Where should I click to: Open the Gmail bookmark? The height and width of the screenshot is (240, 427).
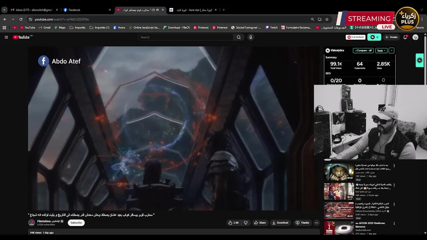pos(44,28)
